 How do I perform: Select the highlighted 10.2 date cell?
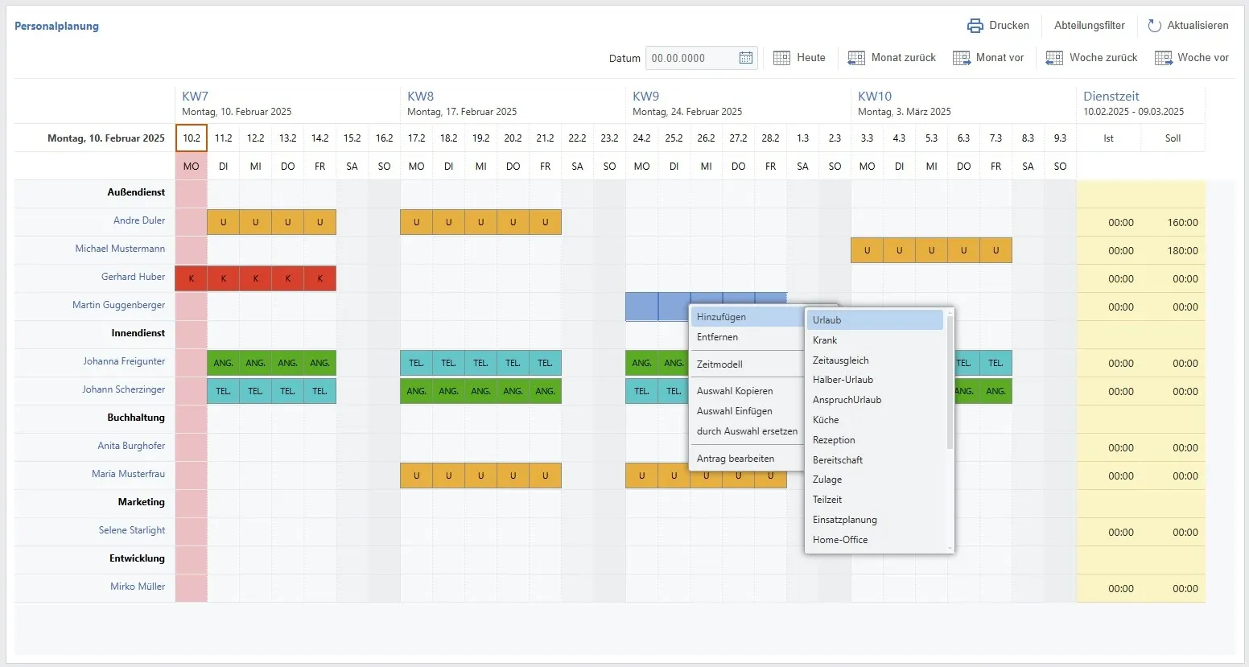click(192, 138)
